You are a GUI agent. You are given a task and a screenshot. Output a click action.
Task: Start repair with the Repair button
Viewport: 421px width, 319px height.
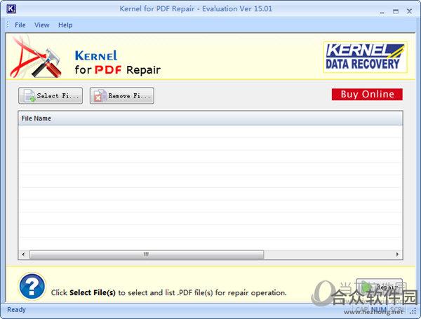(379, 287)
